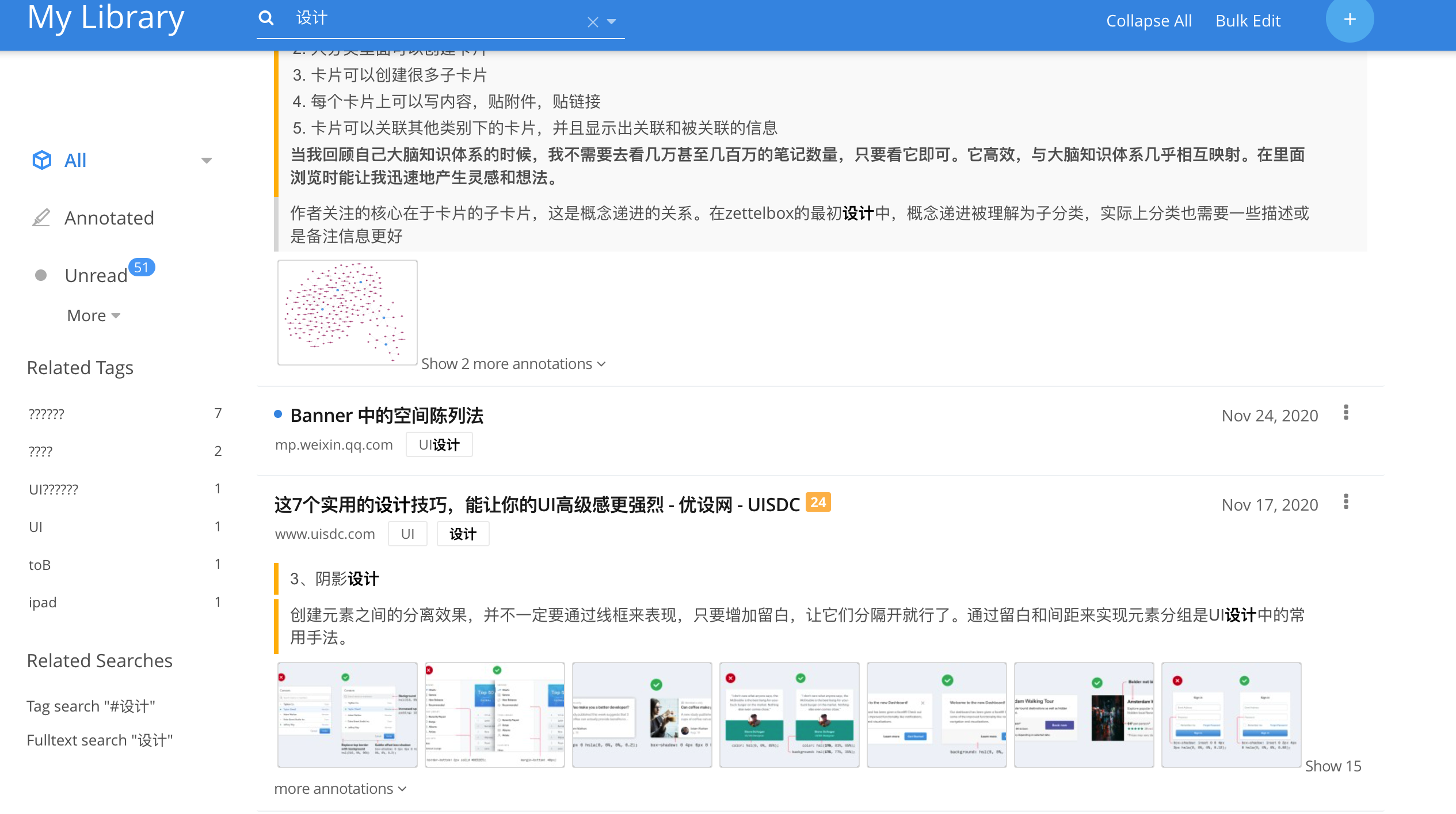Select the toB related tag
The image size is (1456, 814).
[x=40, y=565]
